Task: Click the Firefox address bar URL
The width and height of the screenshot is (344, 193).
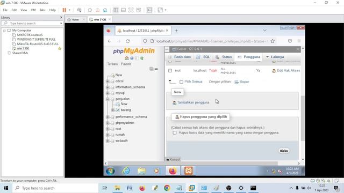Action: 212,41
